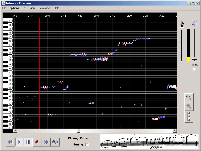Maximize the Intonia window
The image size is (201, 151).
click(x=193, y=3)
